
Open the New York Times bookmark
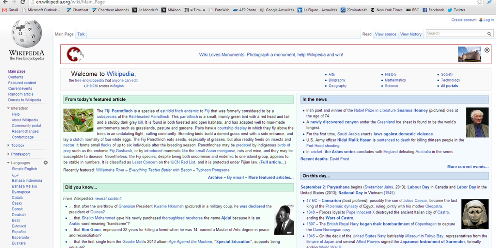(x=386, y=10)
